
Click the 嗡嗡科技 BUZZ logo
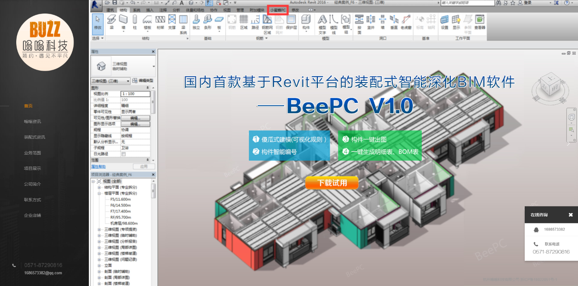[x=45, y=42]
